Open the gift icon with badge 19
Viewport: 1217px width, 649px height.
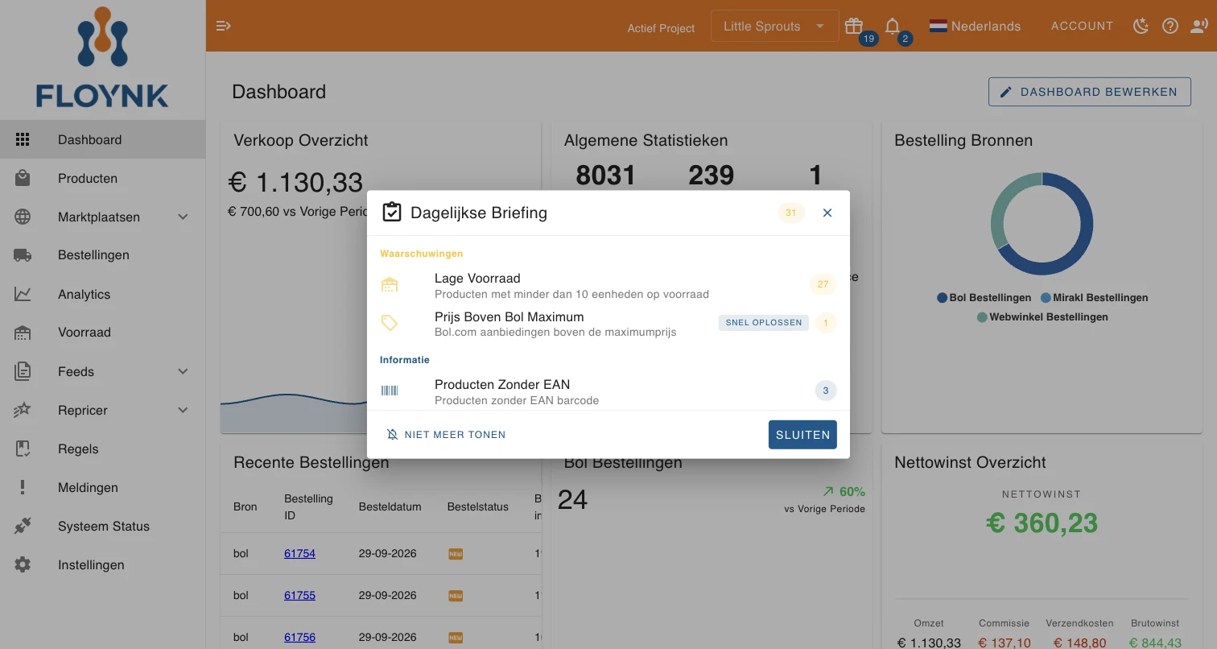pyautogui.click(x=854, y=26)
